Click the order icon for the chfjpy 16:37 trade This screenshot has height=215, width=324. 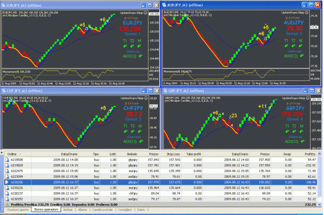point(7,193)
